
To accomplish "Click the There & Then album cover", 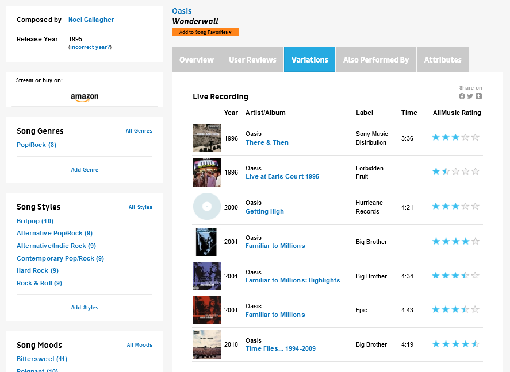I will (206, 138).
